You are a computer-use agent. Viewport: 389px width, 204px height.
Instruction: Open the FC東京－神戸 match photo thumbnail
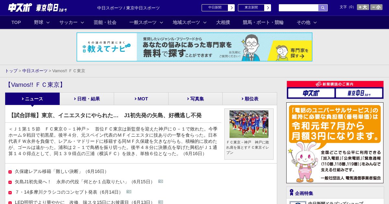249,124
